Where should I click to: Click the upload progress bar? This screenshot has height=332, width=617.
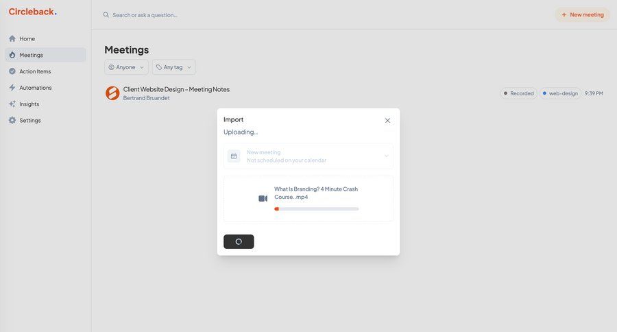(x=316, y=209)
